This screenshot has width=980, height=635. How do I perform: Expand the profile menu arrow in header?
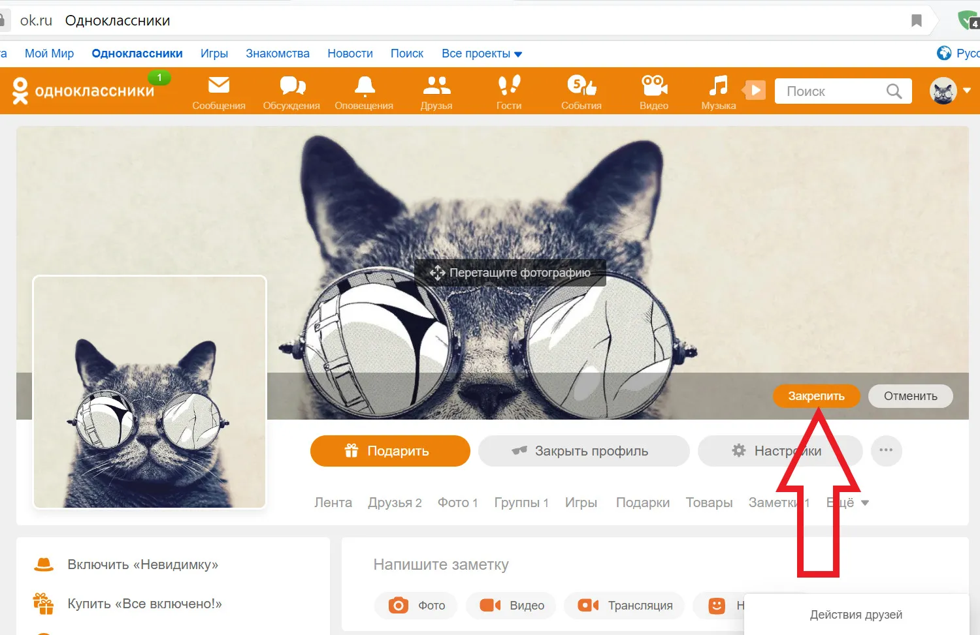coord(967,91)
